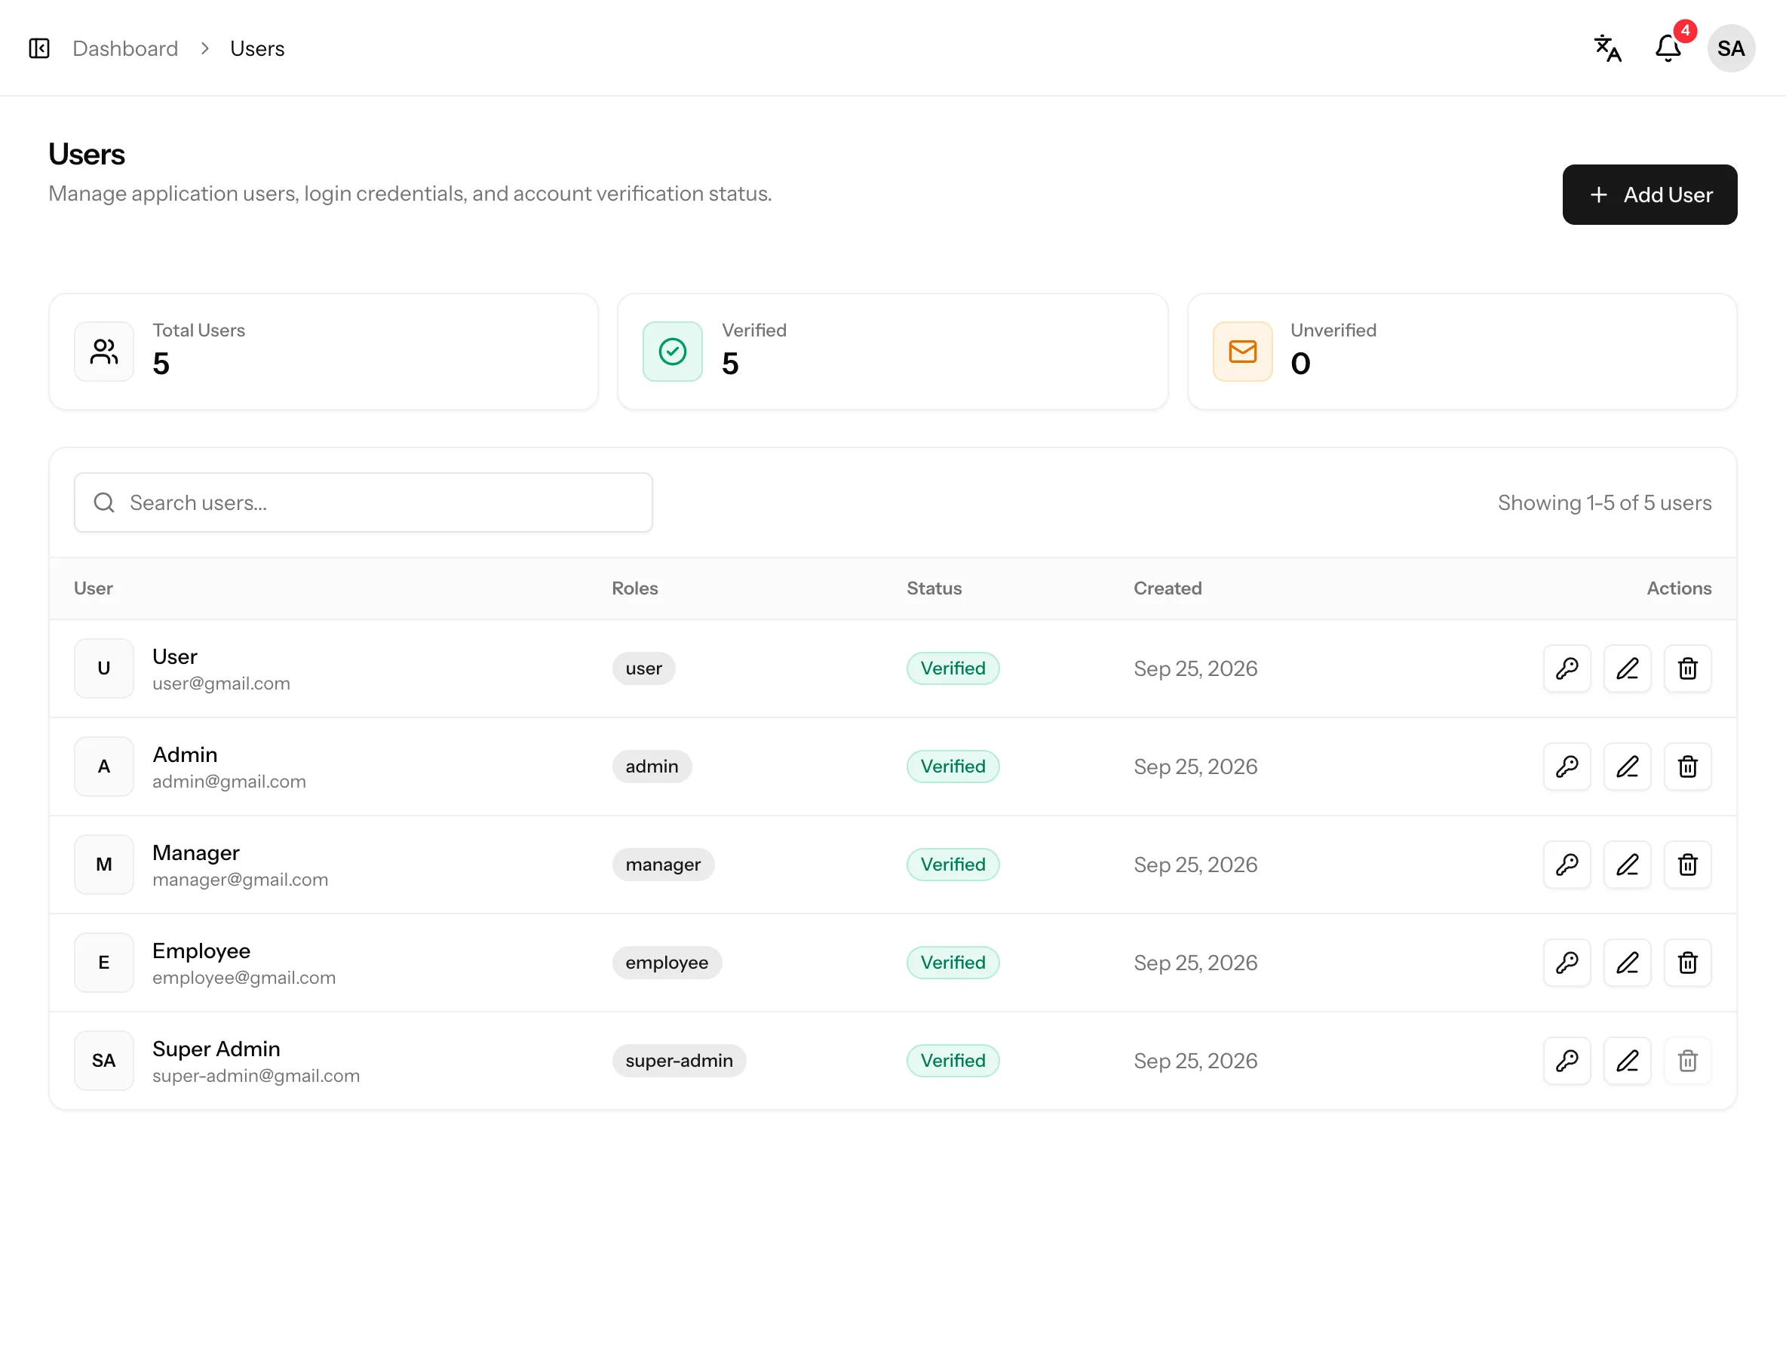Click the Created column header
Screen dimensions: 1786x1358
(1167, 588)
